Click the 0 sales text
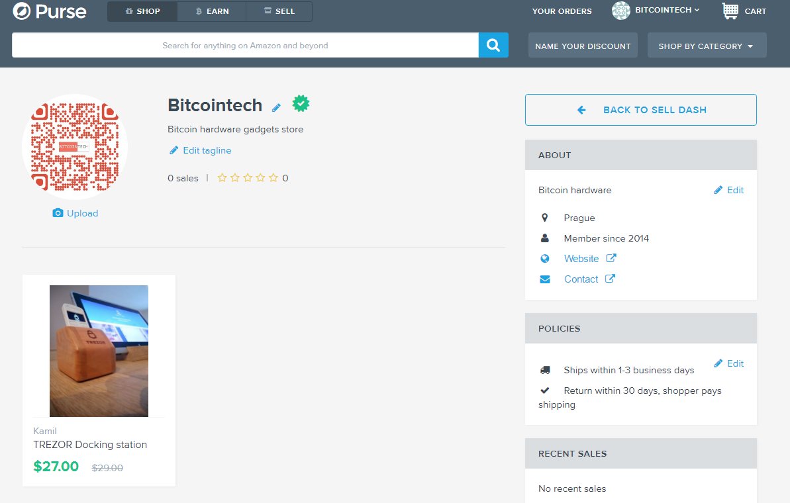The image size is (790, 503). click(x=183, y=178)
